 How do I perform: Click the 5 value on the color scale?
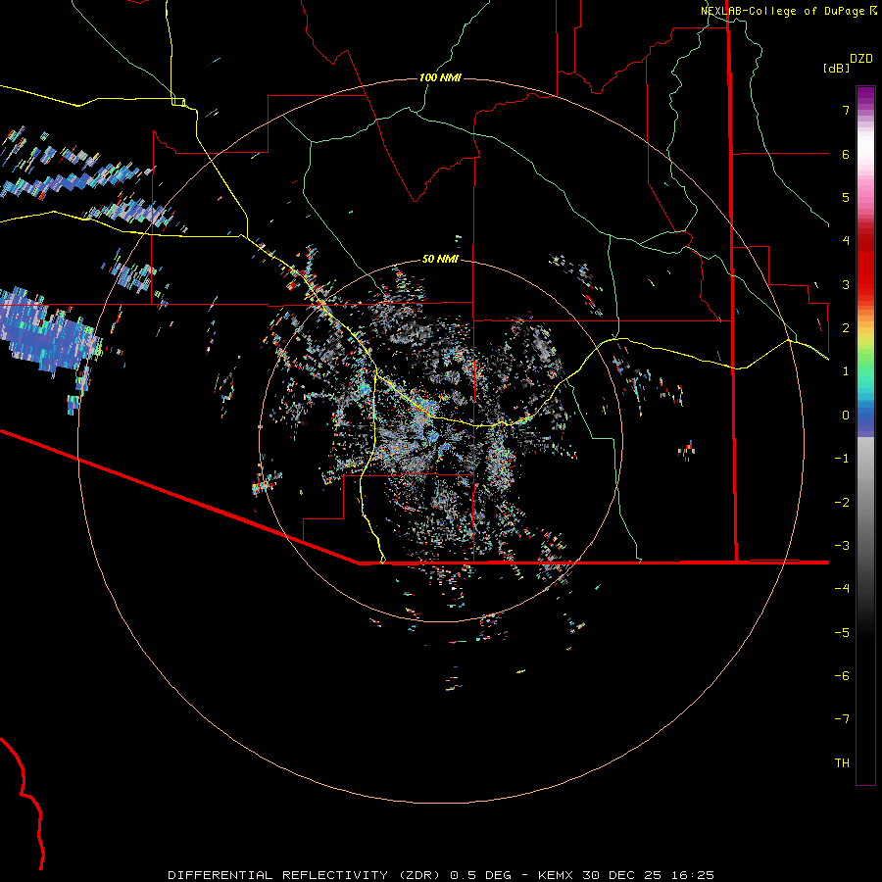coord(846,197)
